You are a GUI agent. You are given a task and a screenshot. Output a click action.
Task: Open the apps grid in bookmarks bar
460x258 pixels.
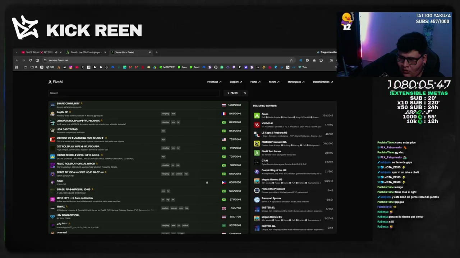pos(16,67)
